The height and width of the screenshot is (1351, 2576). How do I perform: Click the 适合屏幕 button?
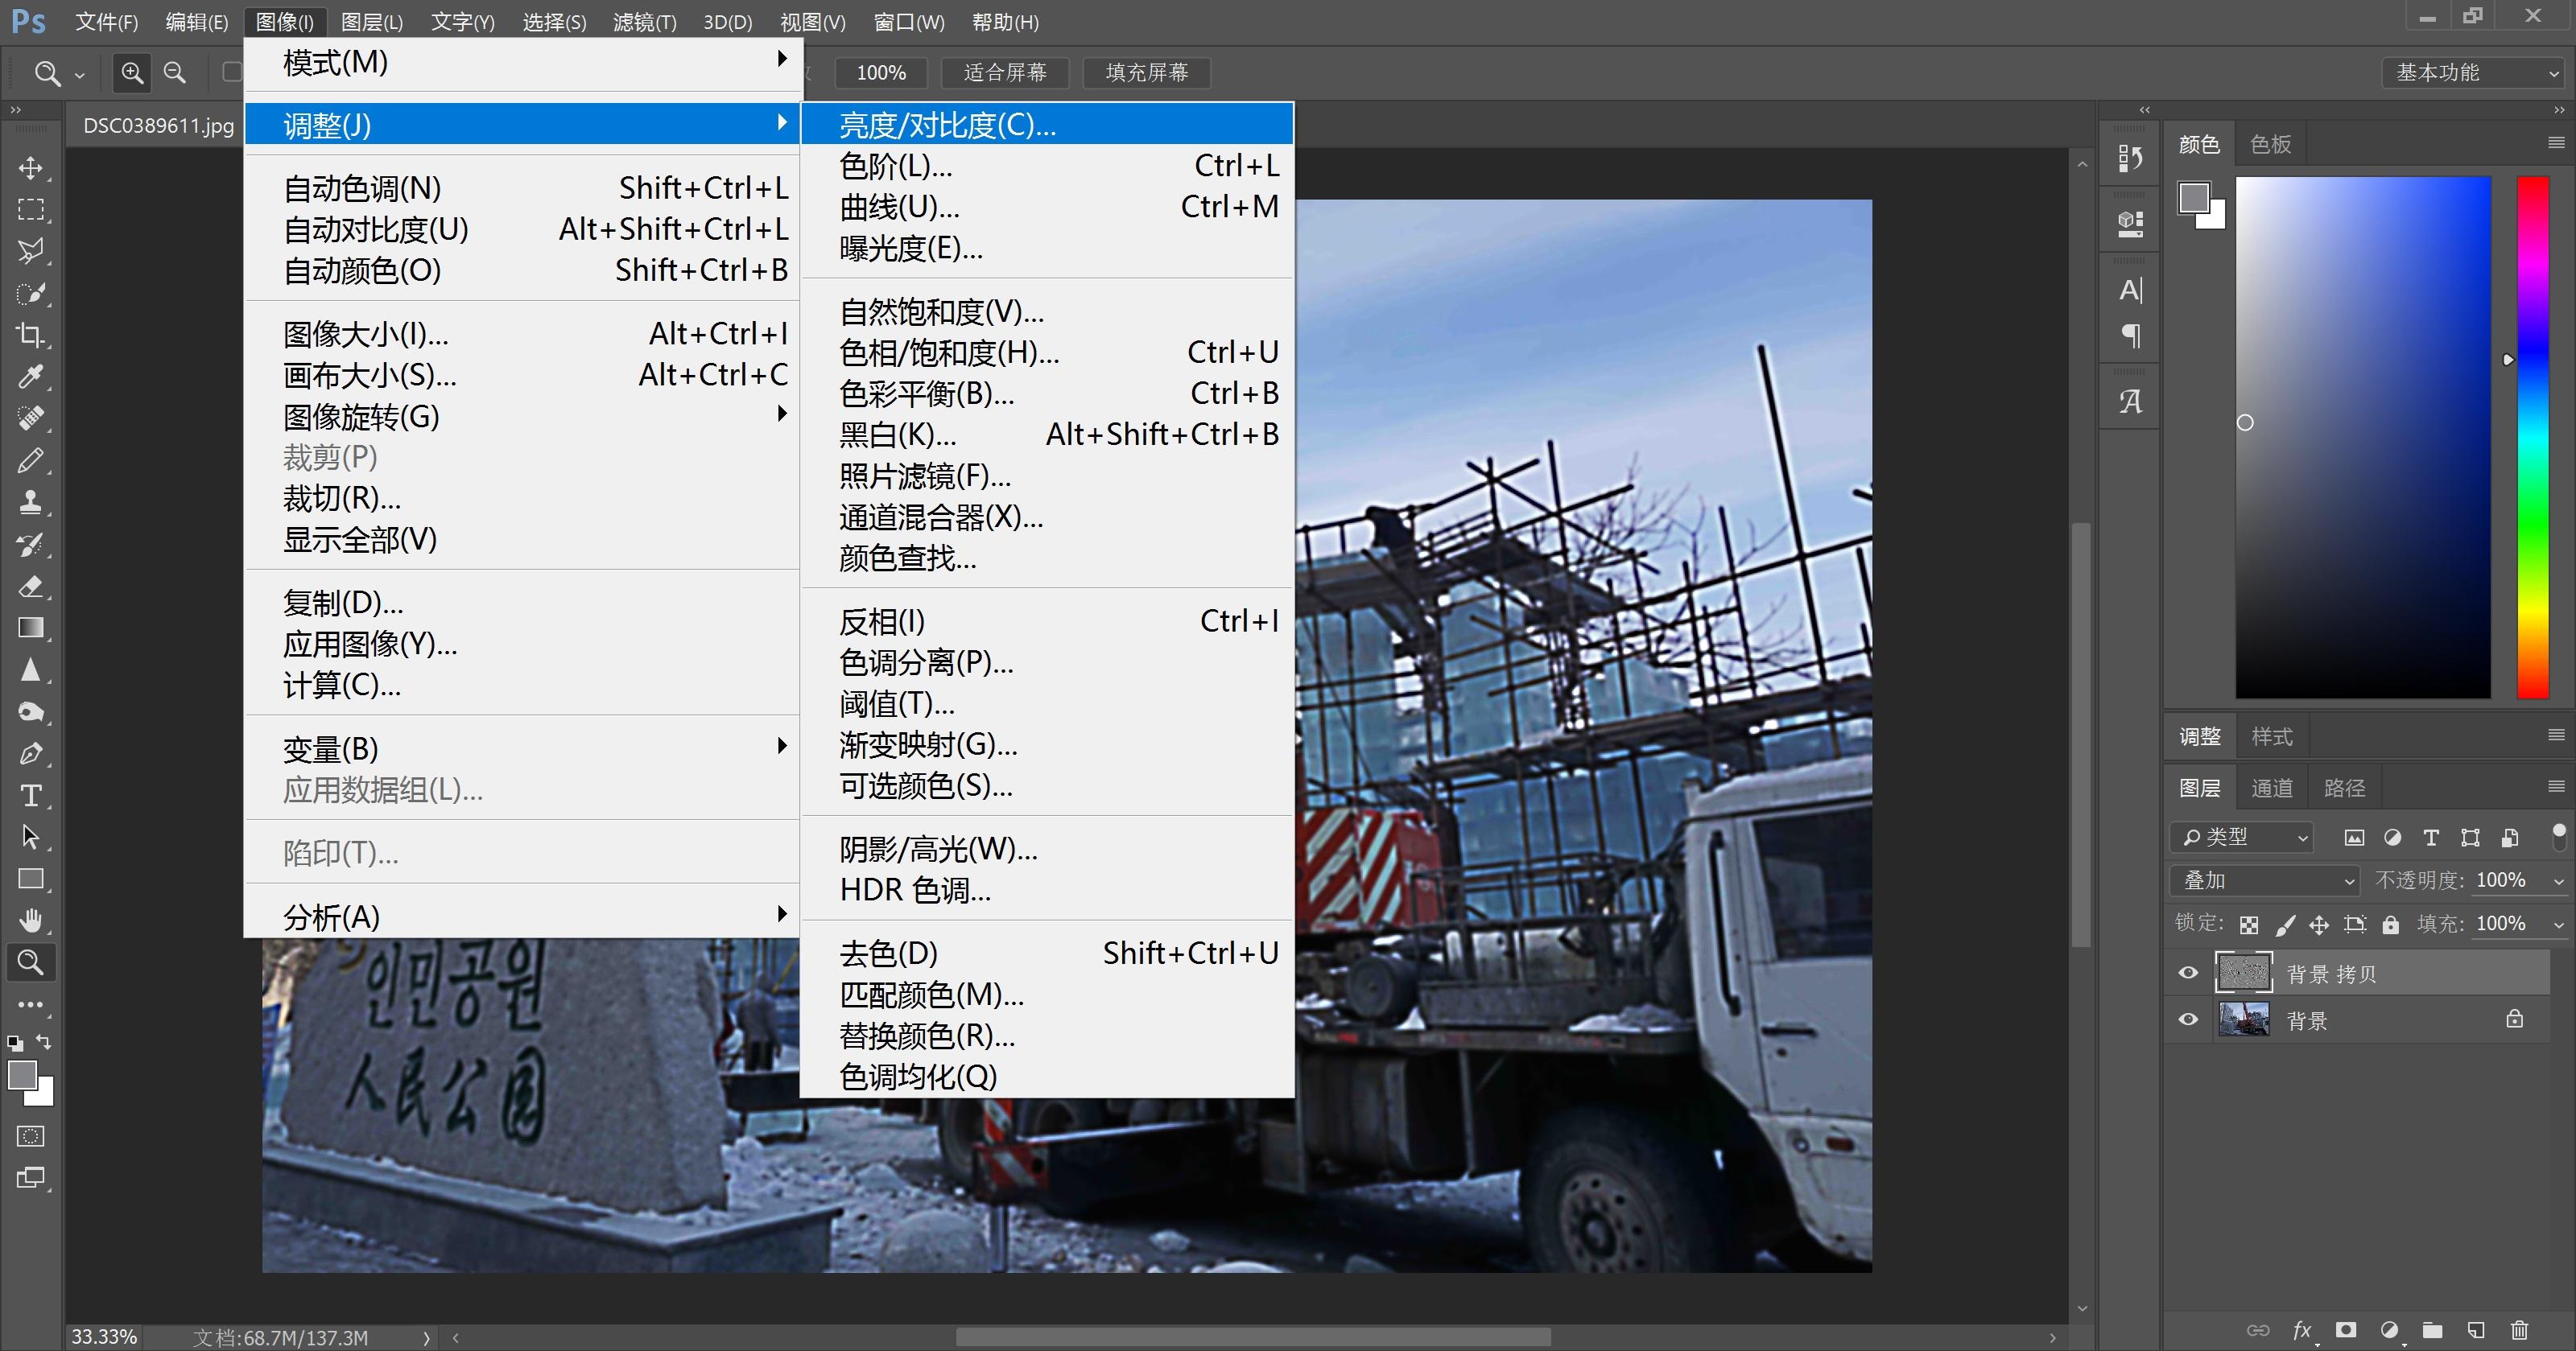click(1005, 73)
